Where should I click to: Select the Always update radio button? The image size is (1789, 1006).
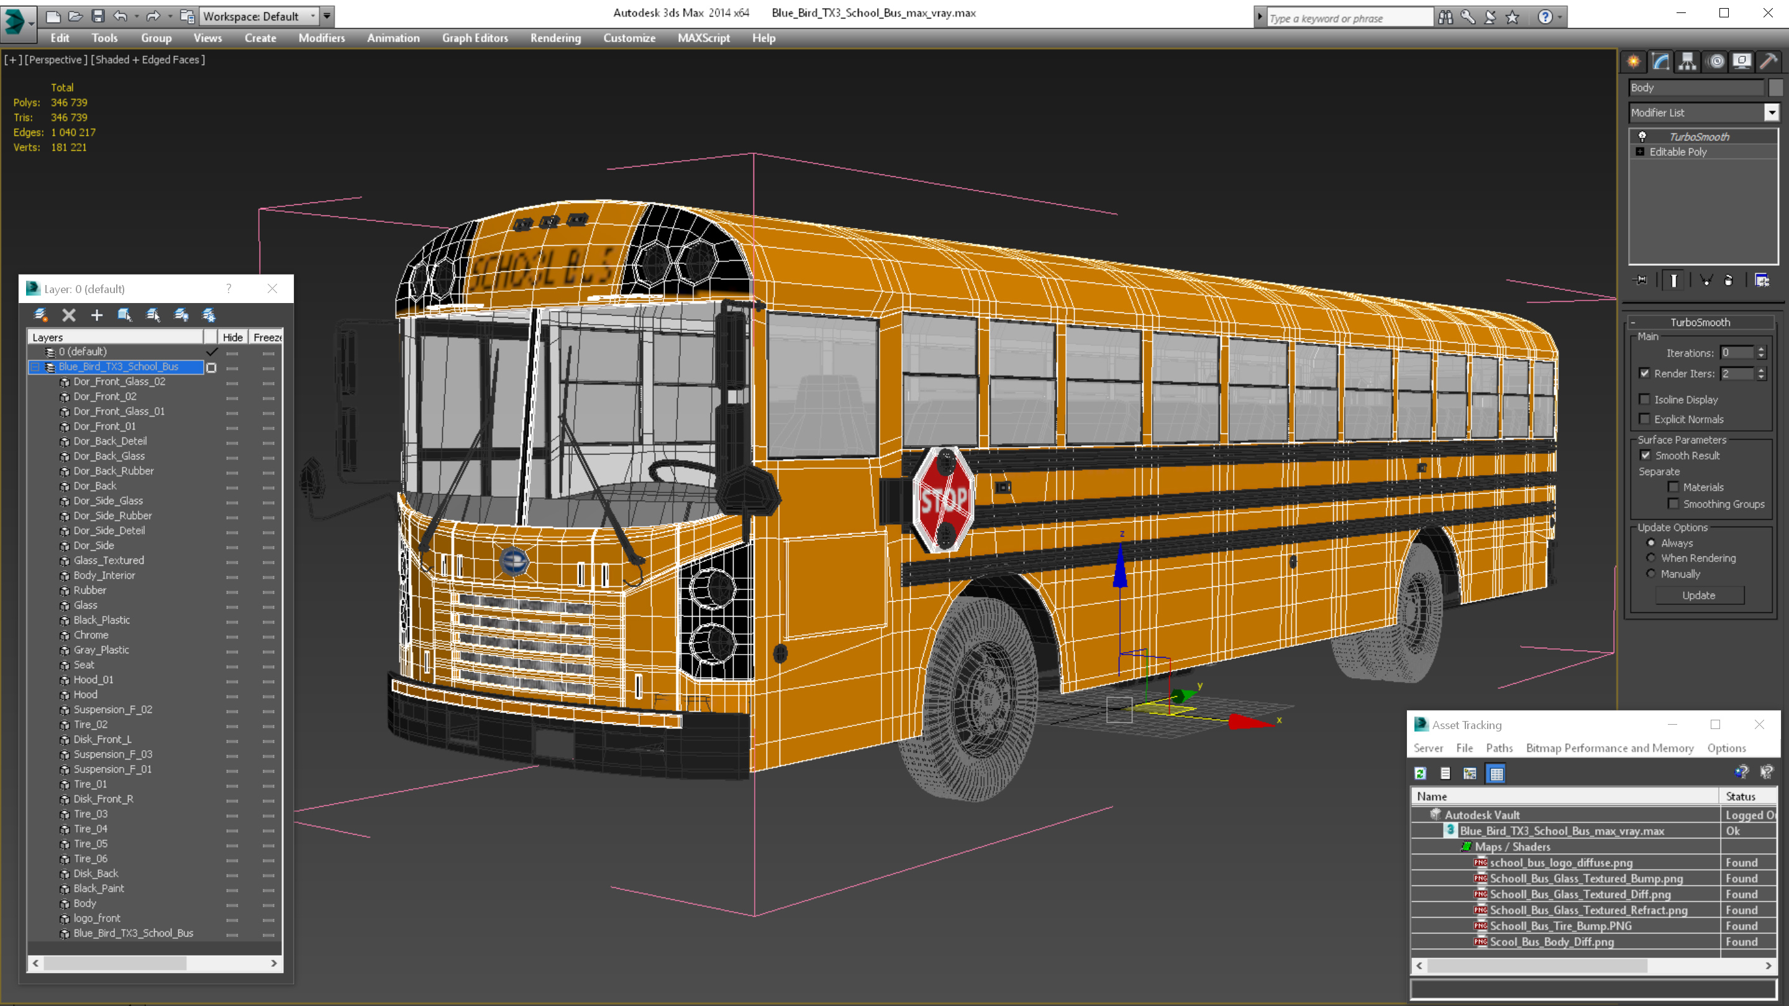[1651, 543]
